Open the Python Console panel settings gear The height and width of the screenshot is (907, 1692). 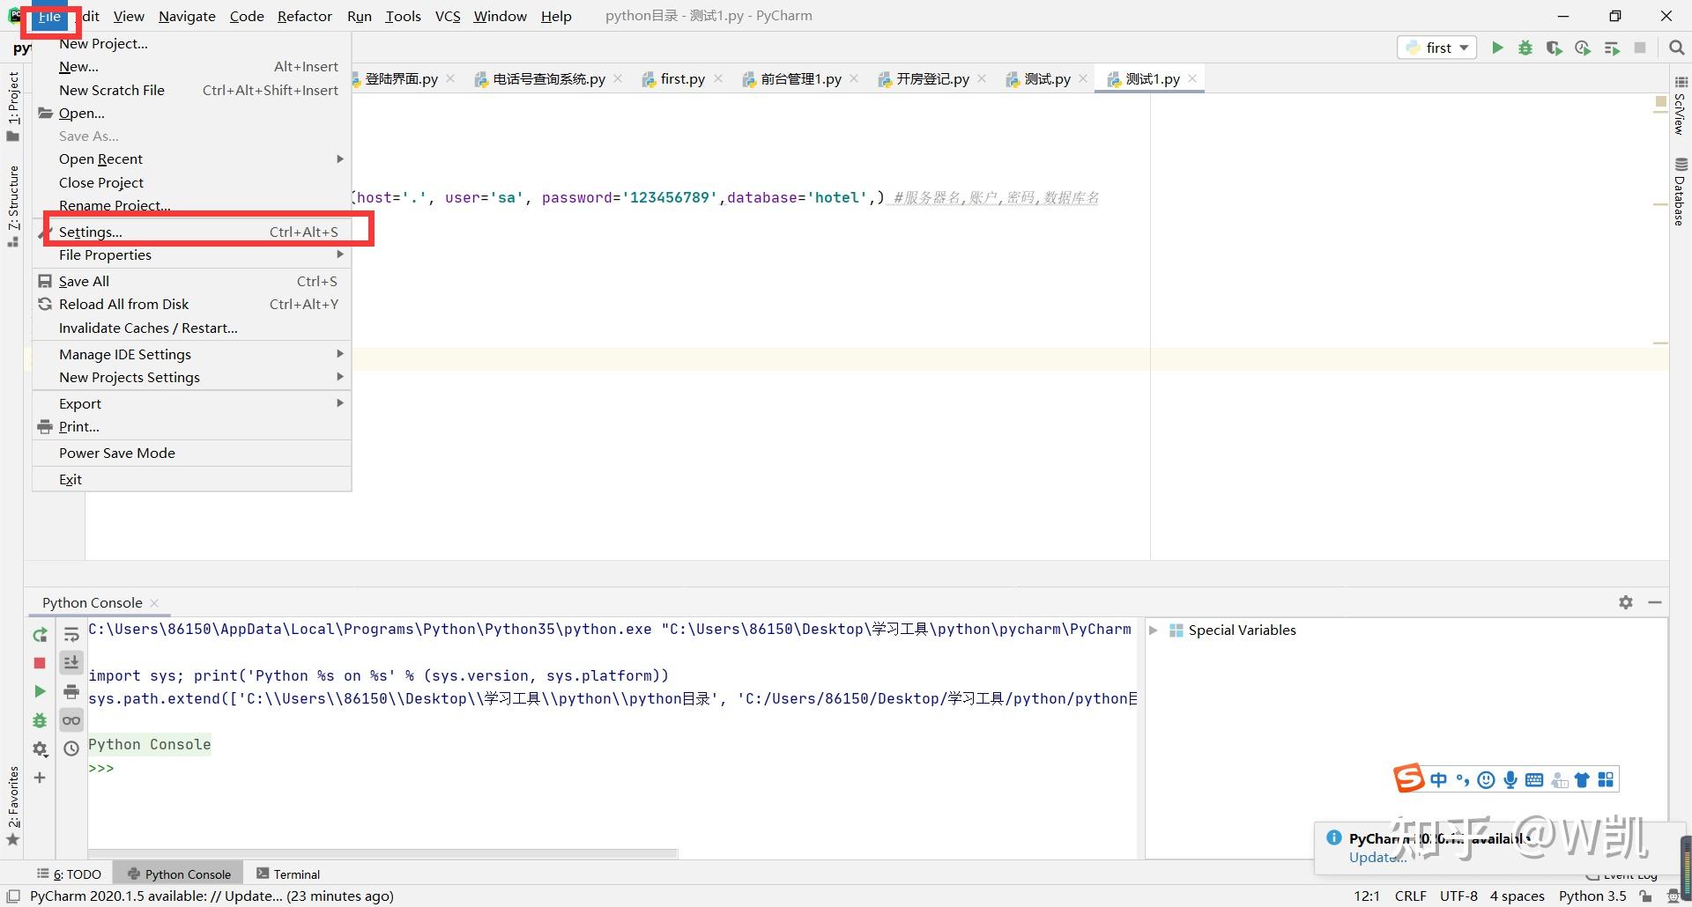(x=1625, y=602)
